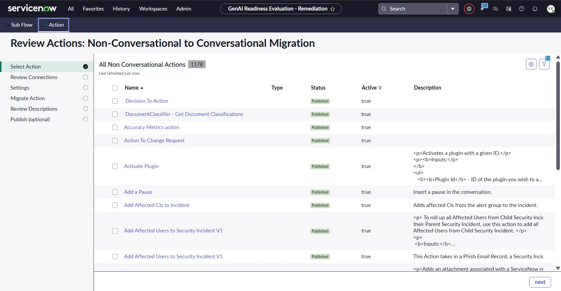Check the Activate Plugin row
Viewport: 561px width, 291px height.
coord(115,166)
